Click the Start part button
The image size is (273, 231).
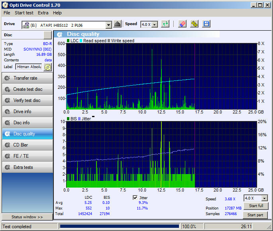(x=255, y=215)
